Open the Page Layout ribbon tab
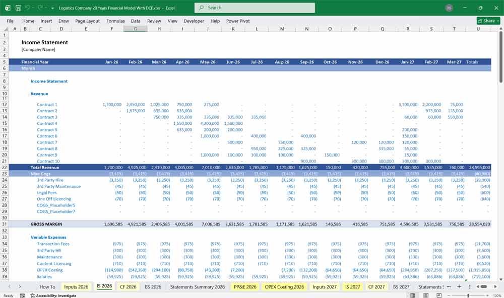The image size is (504, 298). [87, 21]
